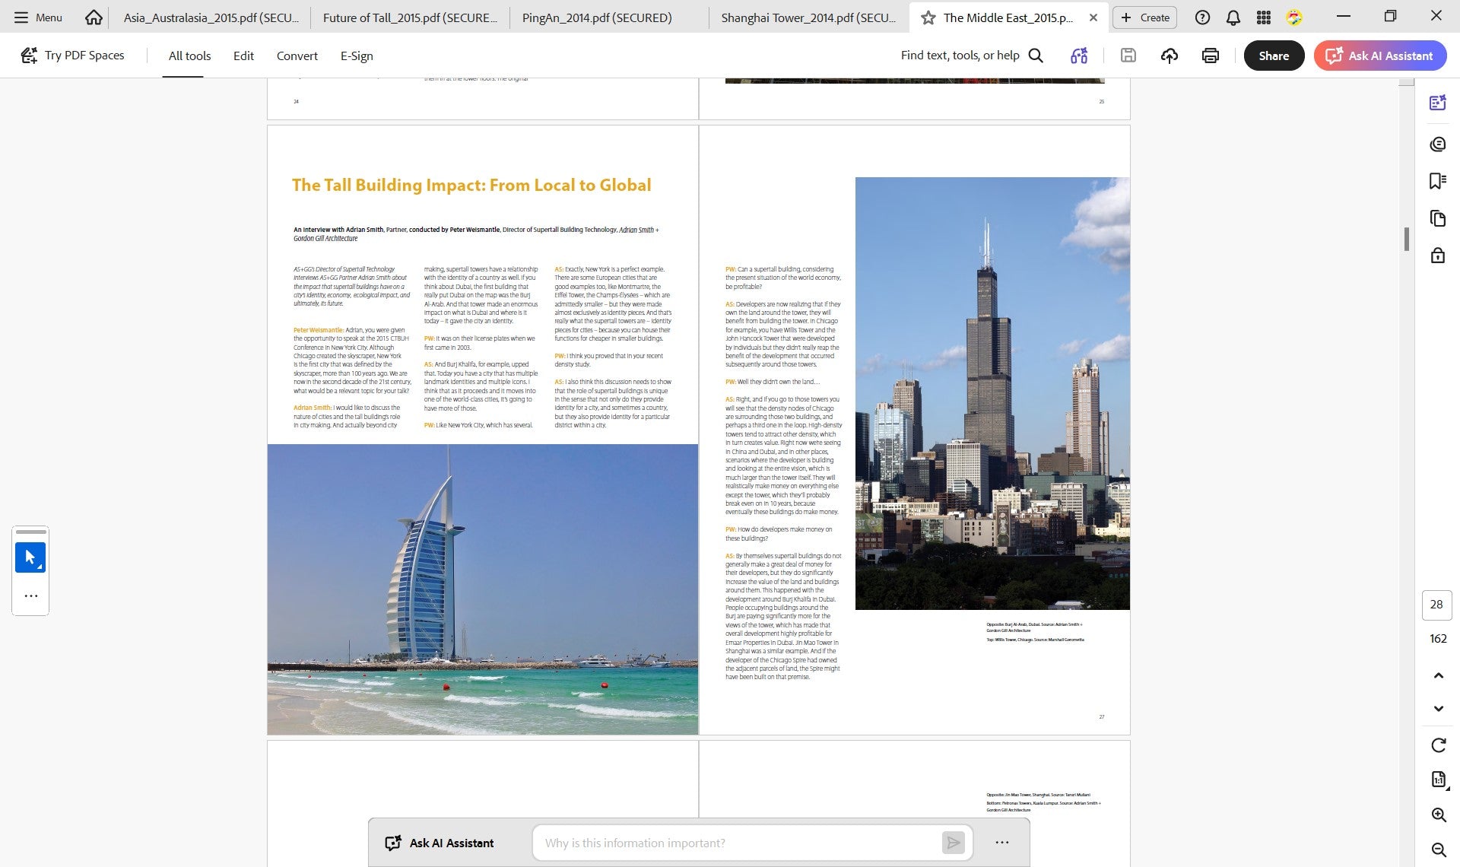The width and height of the screenshot is (1460, 867).
Task: Click the zoom out magnifier icon
Action: coord(1439,850)
